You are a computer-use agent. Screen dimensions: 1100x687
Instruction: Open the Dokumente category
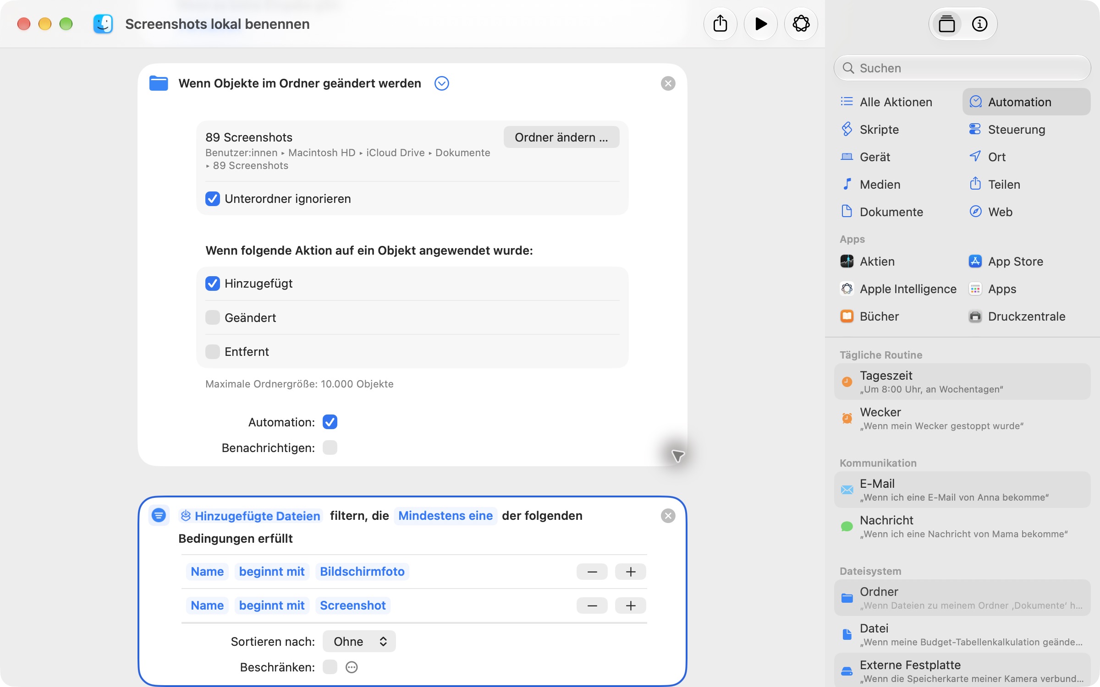(882, 212)
